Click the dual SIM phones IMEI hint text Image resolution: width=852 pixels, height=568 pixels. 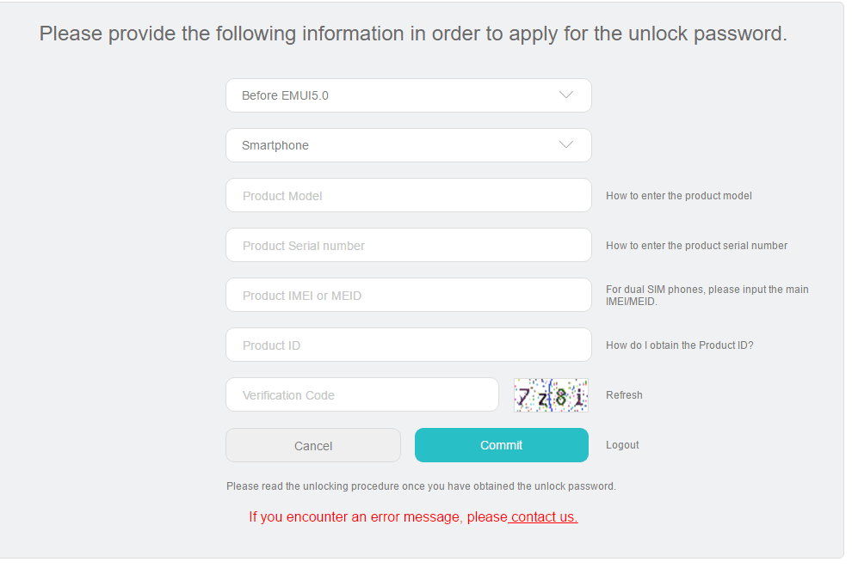click(x=707, y=296)
